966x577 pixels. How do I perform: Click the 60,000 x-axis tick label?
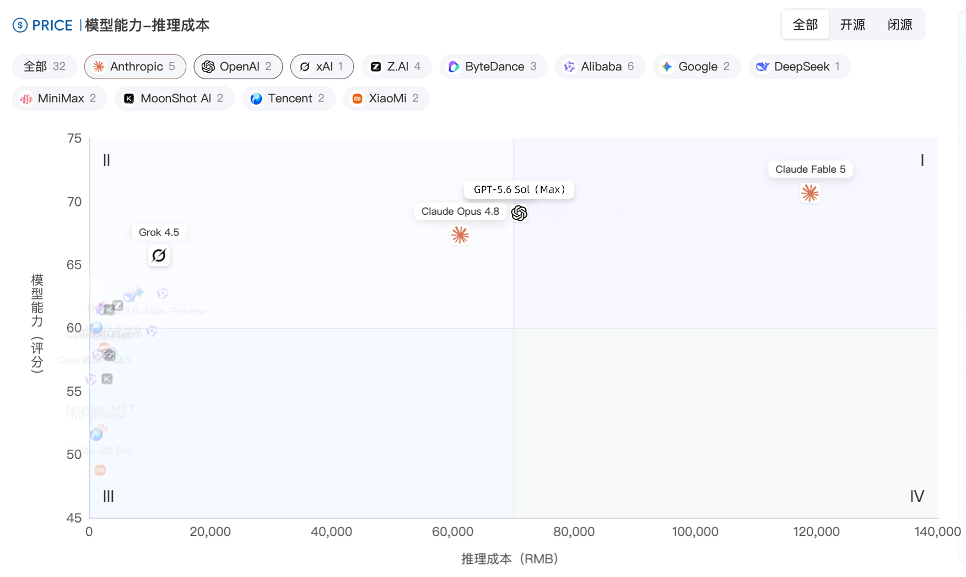452,532
